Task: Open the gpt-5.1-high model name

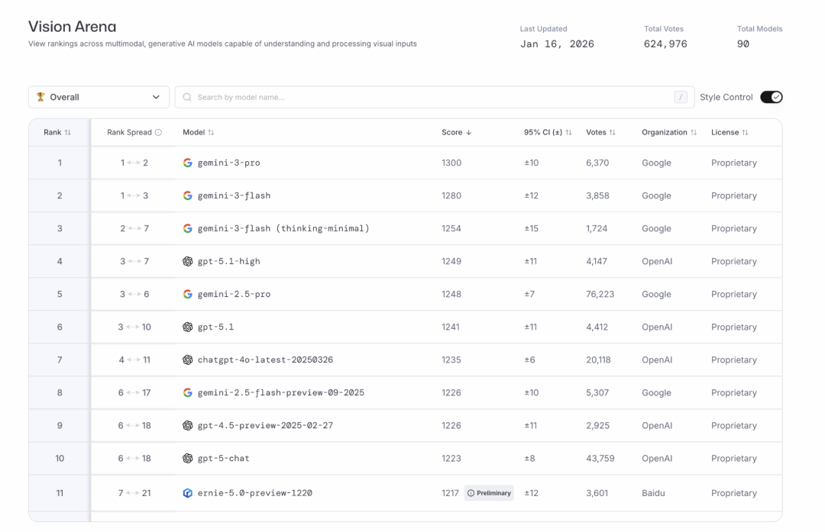Action: click(x=229, y=261)
